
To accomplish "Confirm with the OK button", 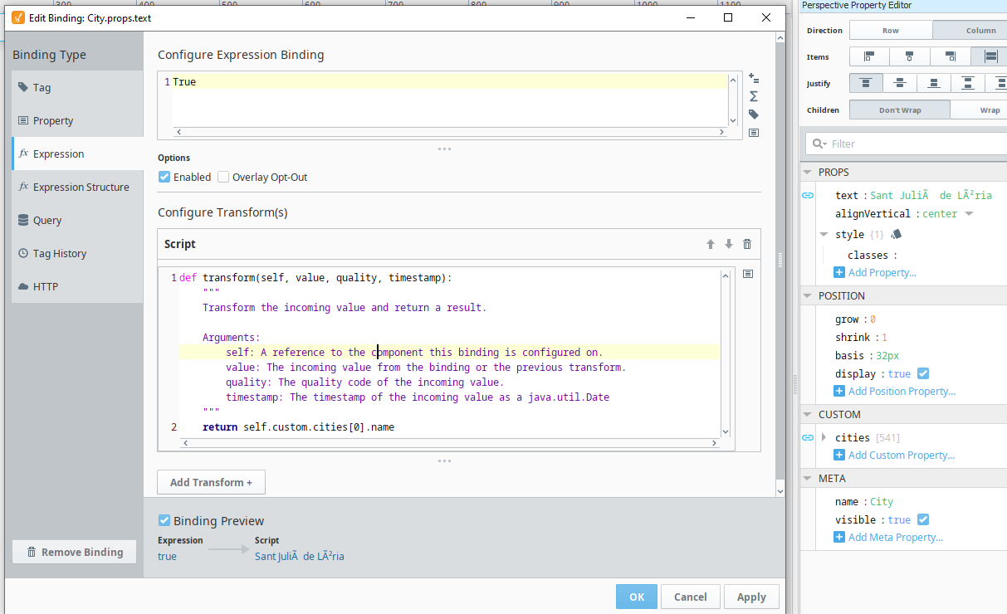I will (x=637, y=597).
